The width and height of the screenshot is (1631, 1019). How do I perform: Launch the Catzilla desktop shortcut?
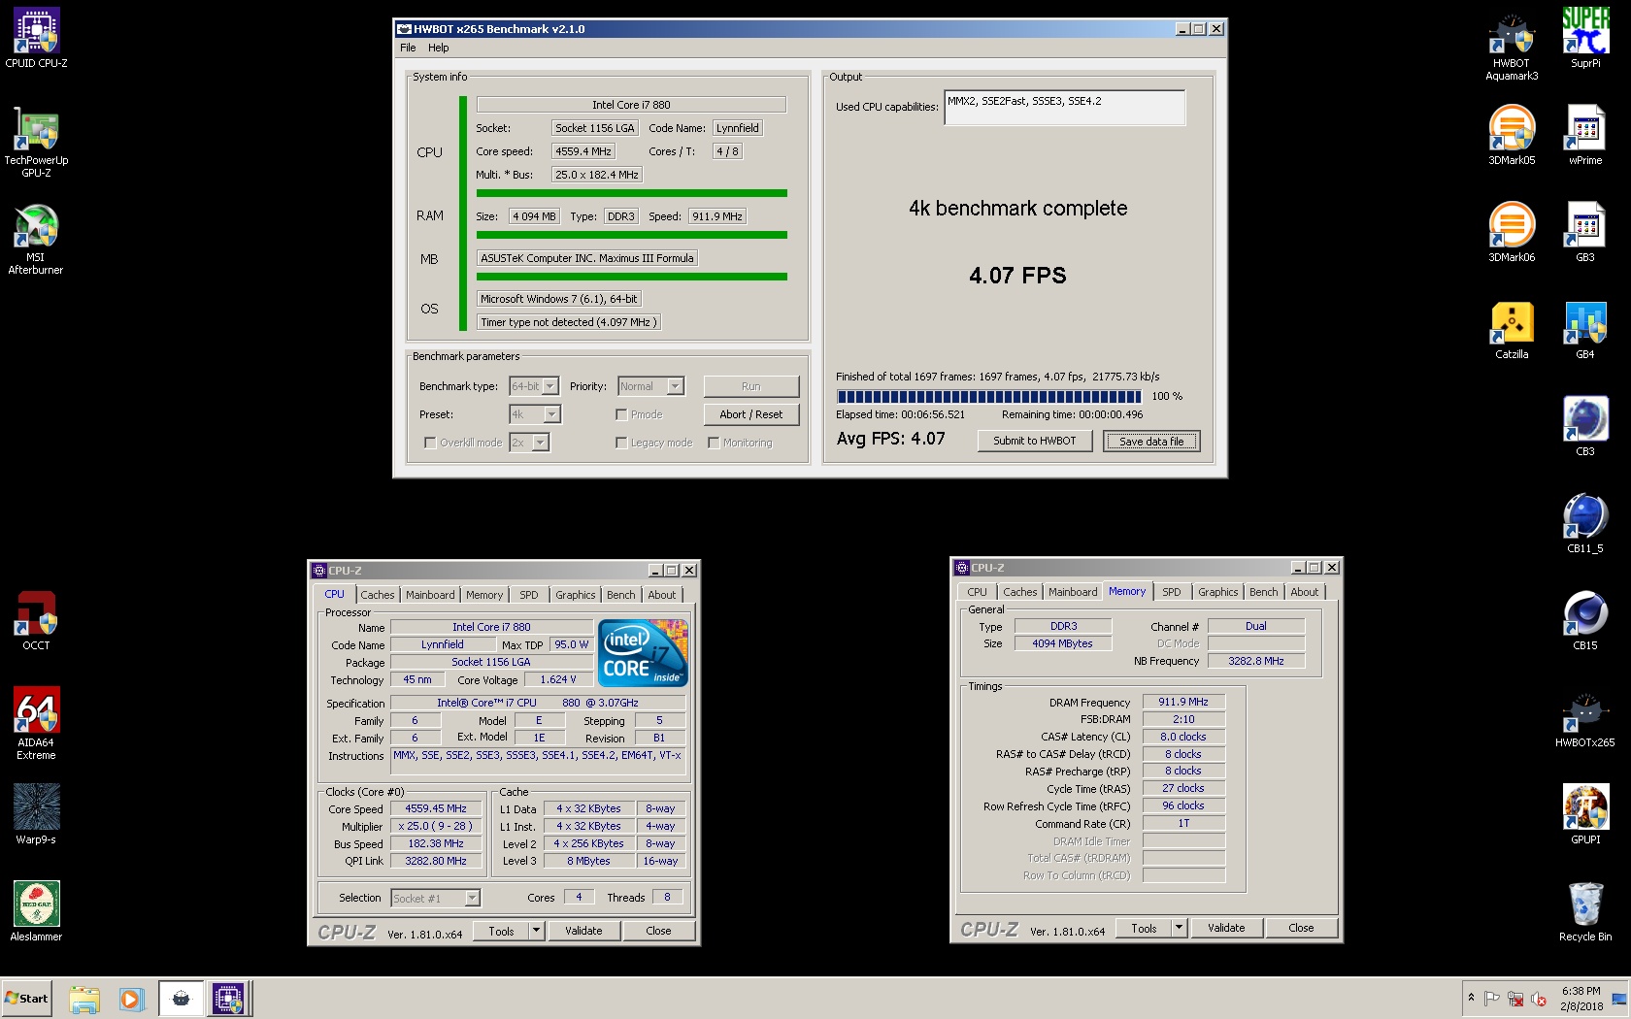(x=1512, y=329)
